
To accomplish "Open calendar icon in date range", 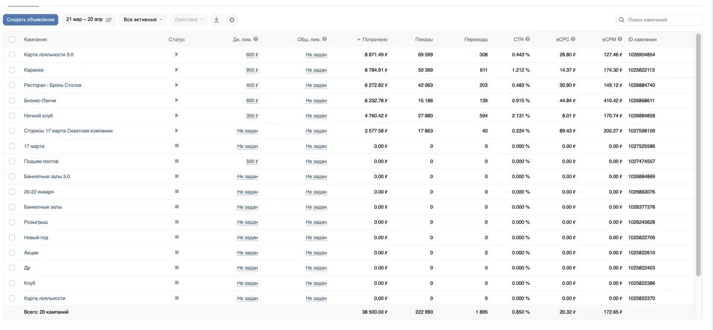I will coord(109,20).
